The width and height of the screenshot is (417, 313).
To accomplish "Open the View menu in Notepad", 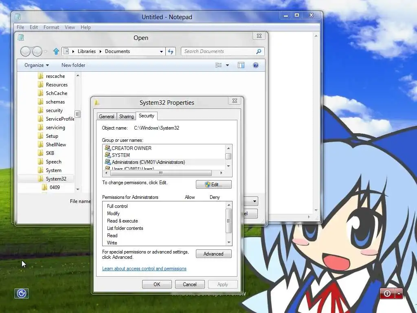I will pos(70,27).
